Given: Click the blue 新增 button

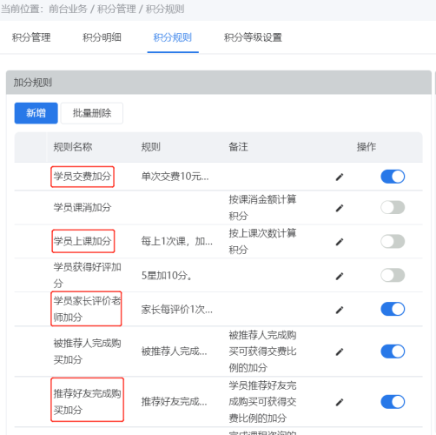Looking at the screenshot, I should [36, 113].
